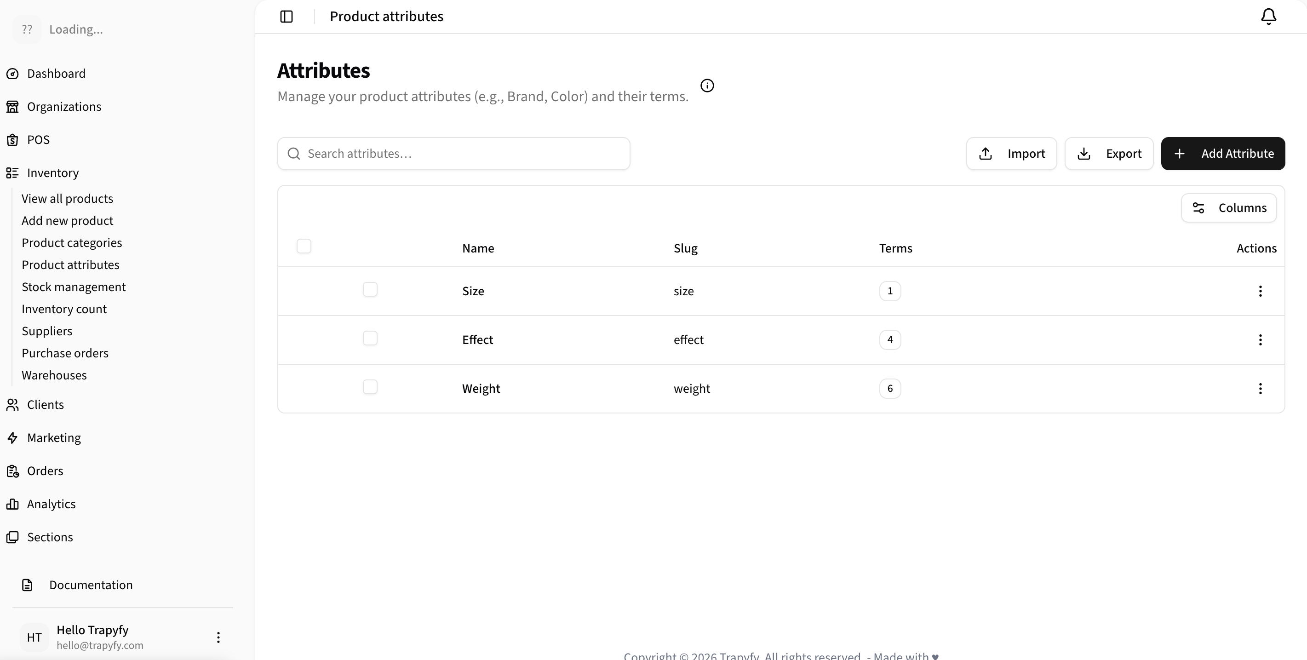Click the Sections copy icon
The width and height of the screenshot is (1307, 660).
[13, 537]
